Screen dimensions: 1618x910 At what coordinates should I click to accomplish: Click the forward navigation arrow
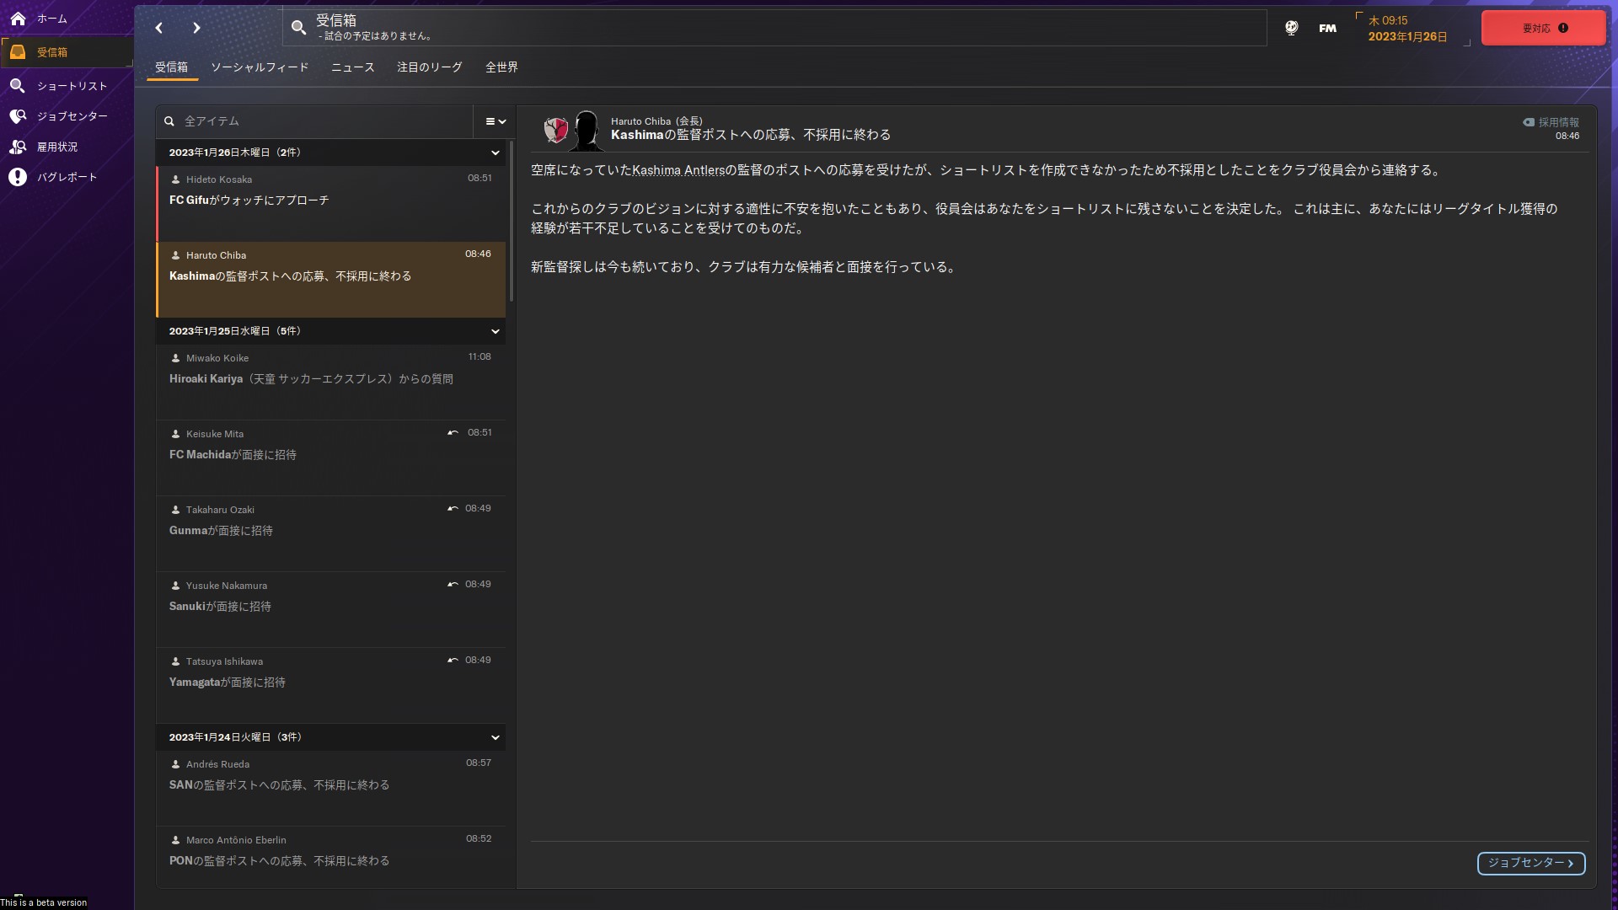196,28
